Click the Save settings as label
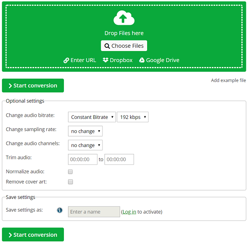This screenshot has width=250, height=245. 24,210
